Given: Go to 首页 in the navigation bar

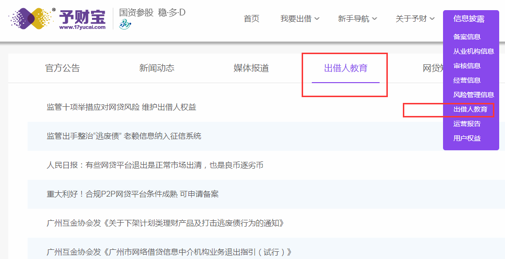Looking at the screenshot, I should [x=251, y=19].
